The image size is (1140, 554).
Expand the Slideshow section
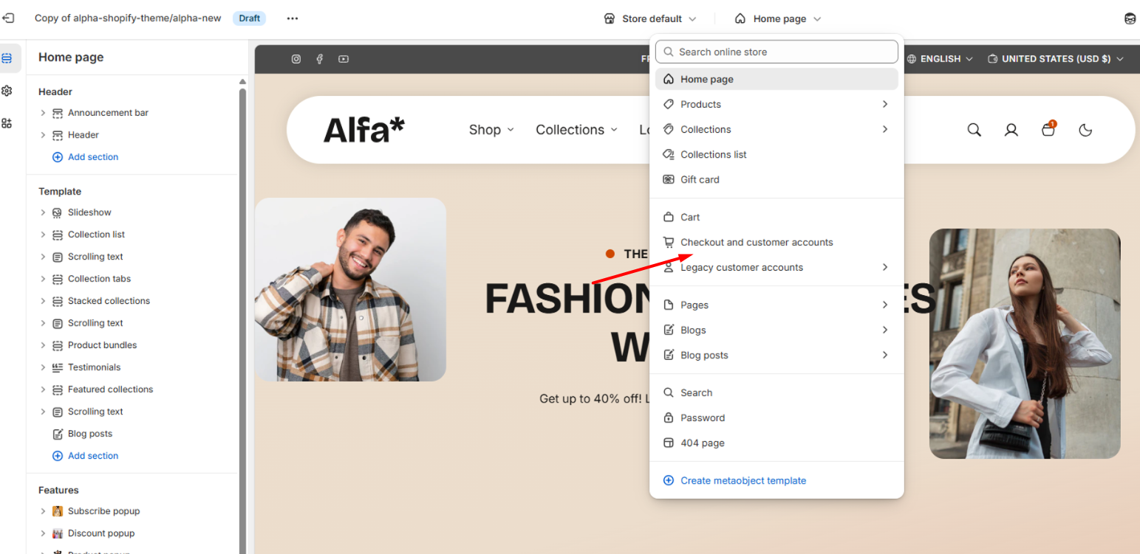[43, 212]
